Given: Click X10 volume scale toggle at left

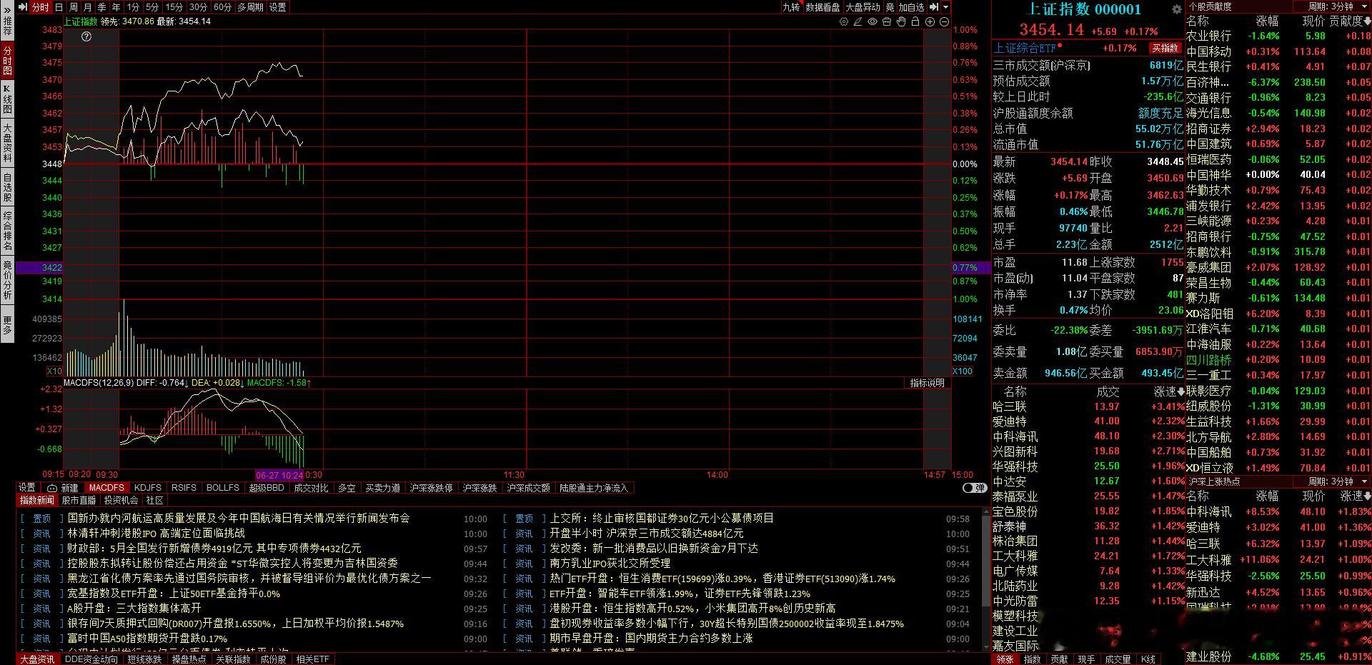Looking at the screenshot, I should [x=54, y=371].
